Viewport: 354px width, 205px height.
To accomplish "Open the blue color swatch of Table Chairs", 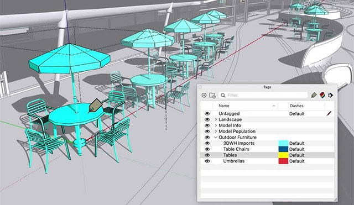I will [283, 149].
